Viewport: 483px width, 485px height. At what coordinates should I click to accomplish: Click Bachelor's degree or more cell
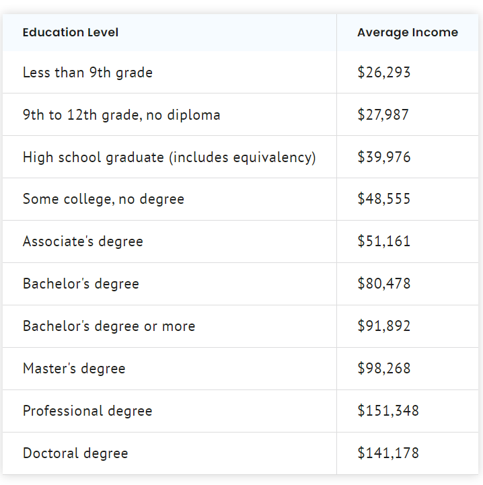pos(170,326)
